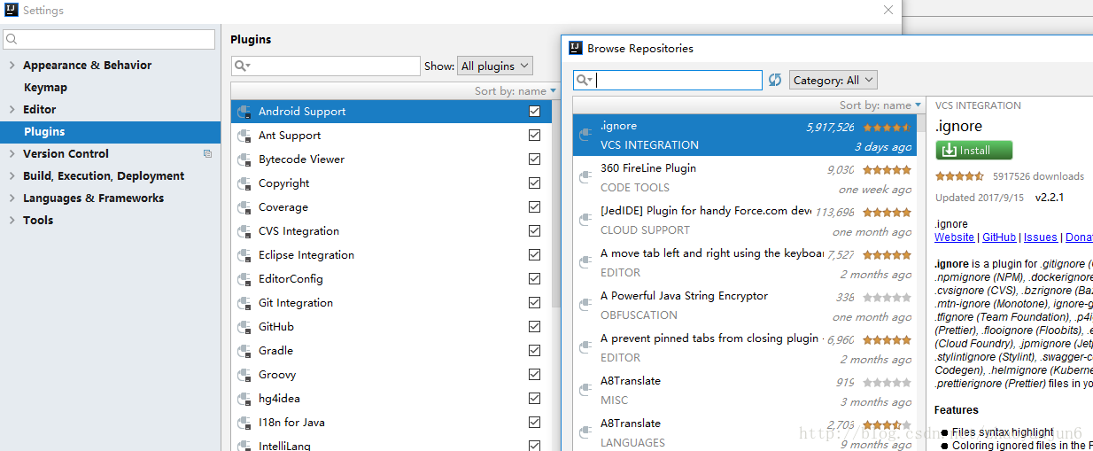
Task: Click the Plugins search field
Action: coord(325,66)
